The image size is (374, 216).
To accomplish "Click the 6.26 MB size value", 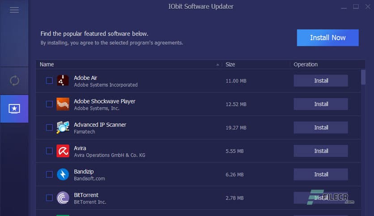I will click(x=234, y=174).
